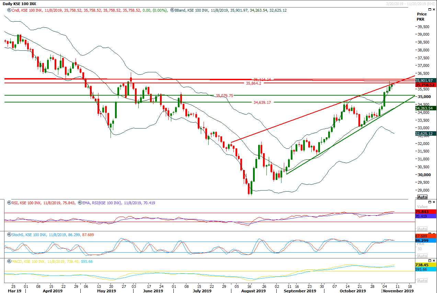
Task: Open RSI settings via its clock icon
Action: click(x=9, y=203)
